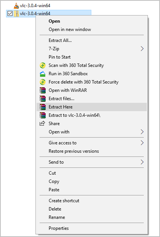
Task: Click the zipped folder icon of selected file
Action: tap(16, 14)
